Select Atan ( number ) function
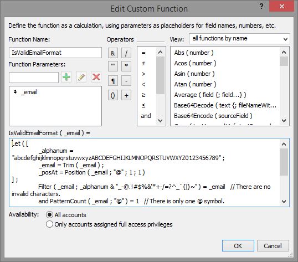Screen dimensions: 298x262 tap(195, 84)
